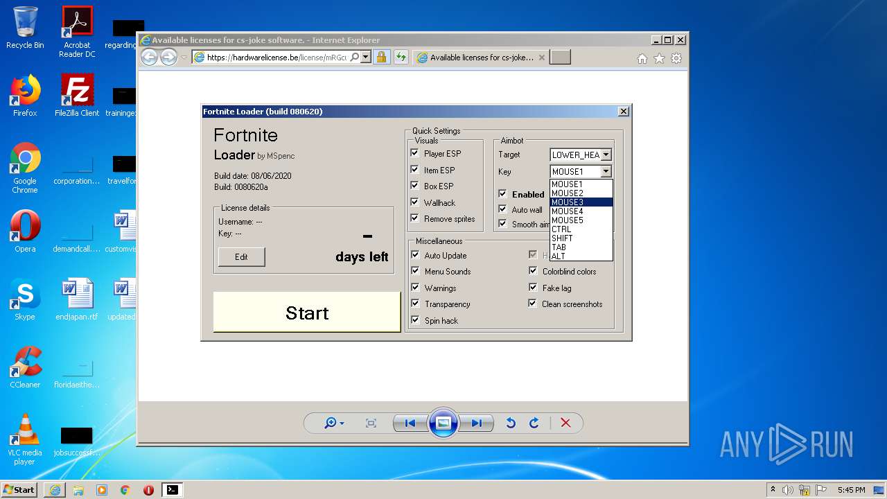Toggle the aimbot Enabled checkbox
This screenshot has width=887, height=499.
[502, 194]
